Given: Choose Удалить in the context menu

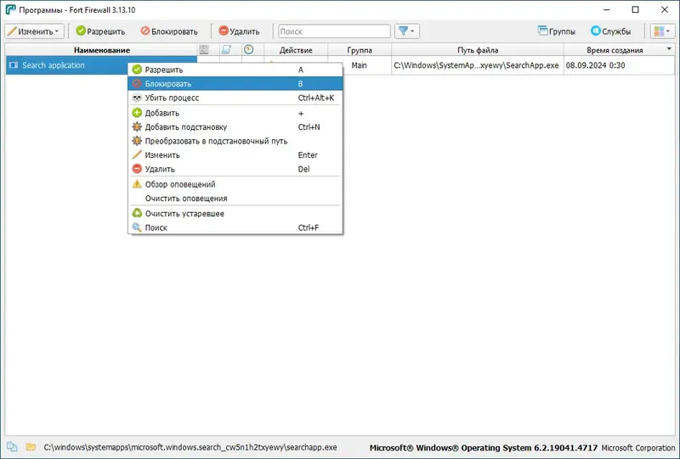Looking at the screenshot, I should tap(235, 169).
